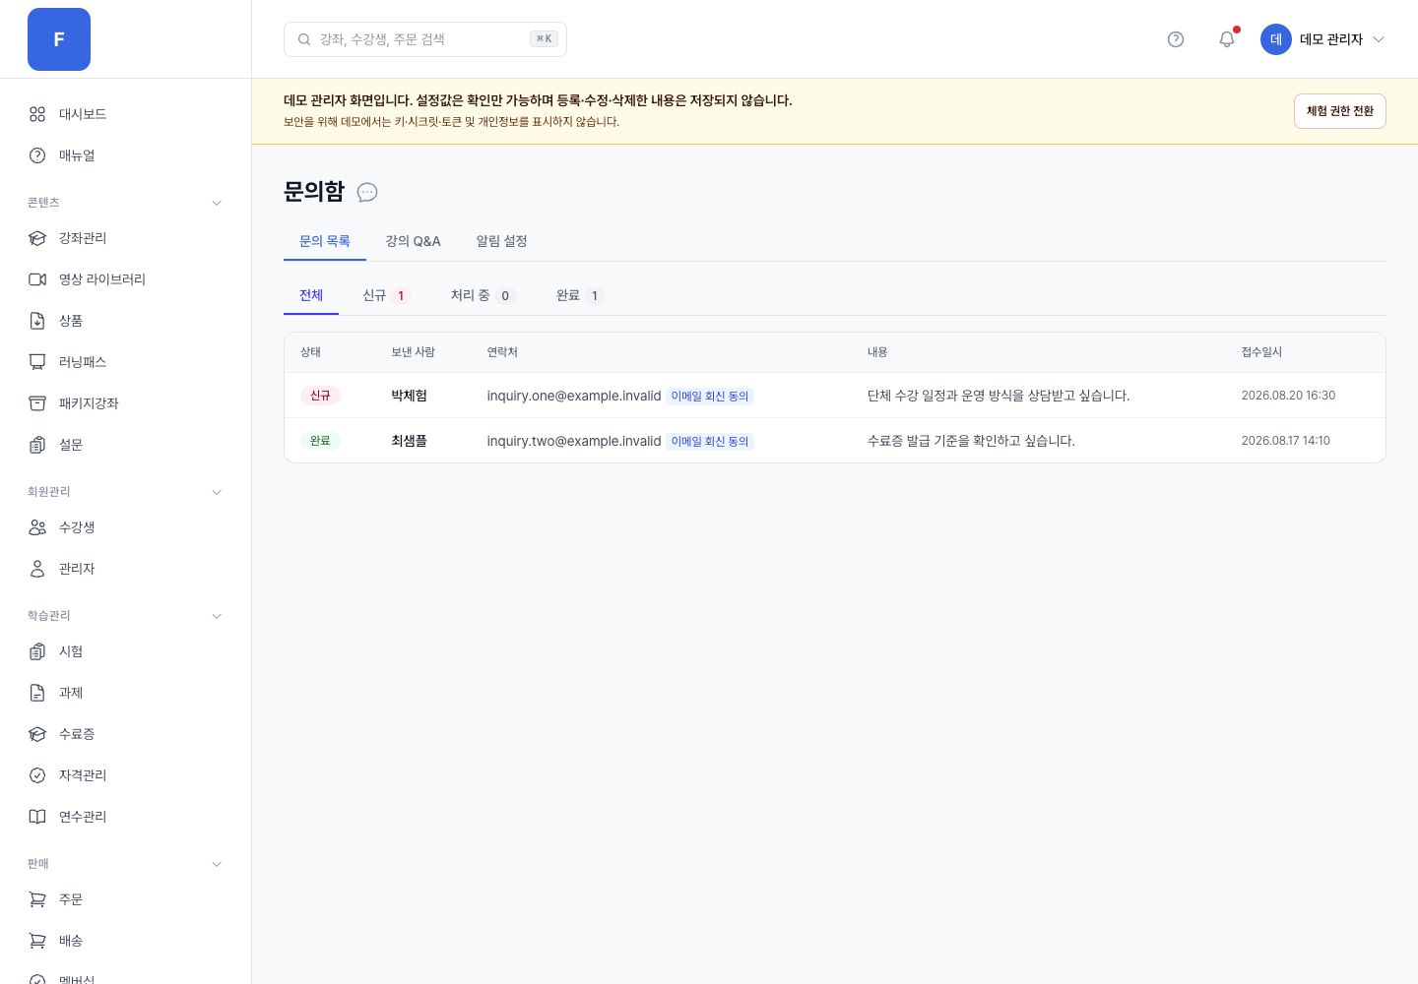Viewport: 1418px width, 984px height.
Task: Open the 데모 관리자 account dropdown
Action: 1323,39
